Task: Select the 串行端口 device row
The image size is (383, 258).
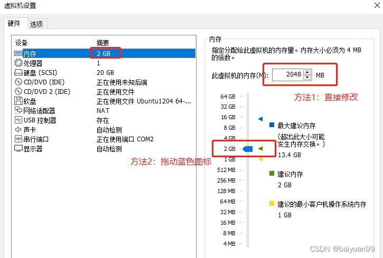Action: tap(105, 139)
